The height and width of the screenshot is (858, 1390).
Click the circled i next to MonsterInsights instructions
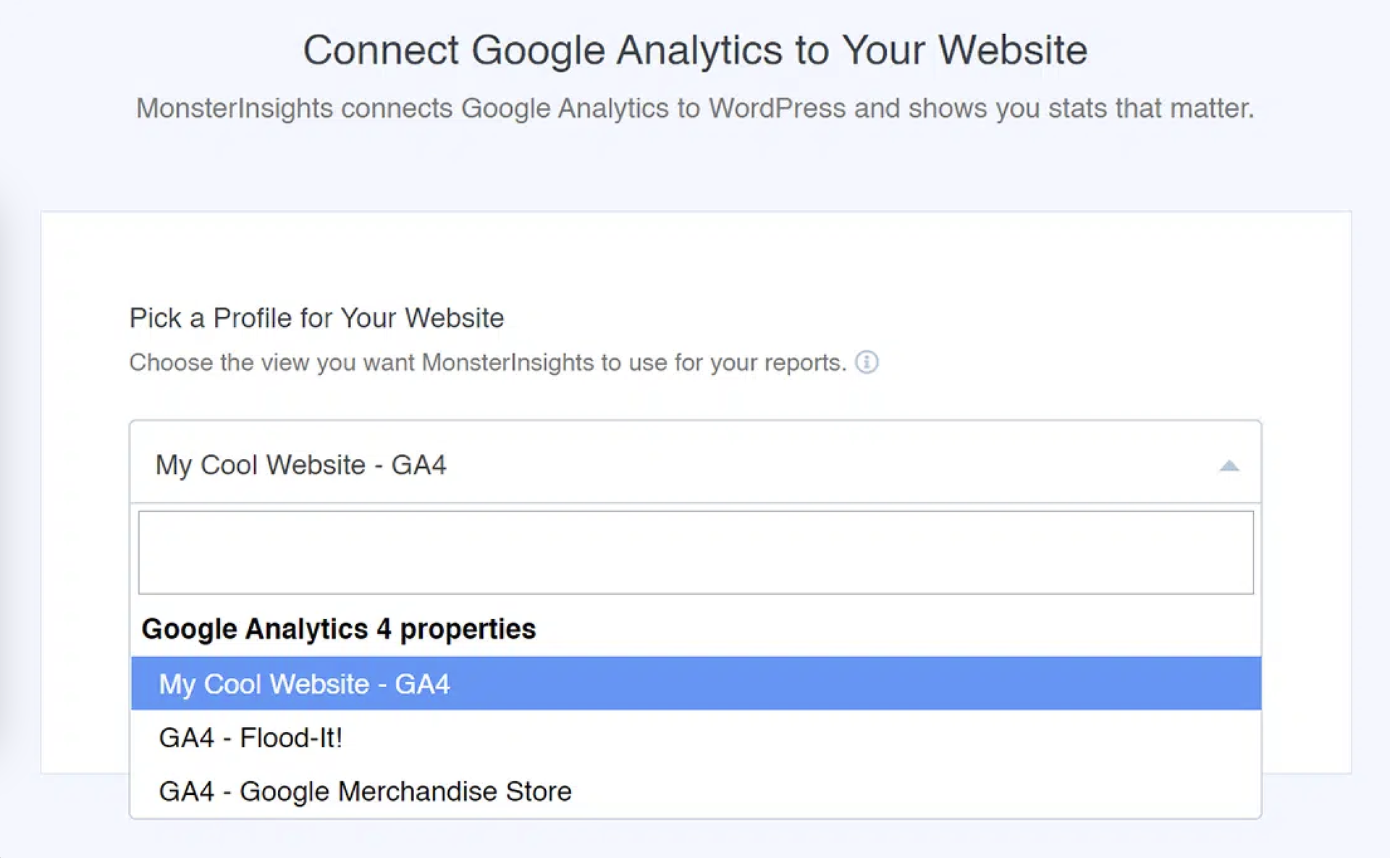868,362
